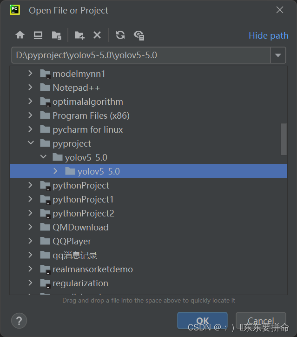Select the optimalalgorithm tree row

(148, 101)
